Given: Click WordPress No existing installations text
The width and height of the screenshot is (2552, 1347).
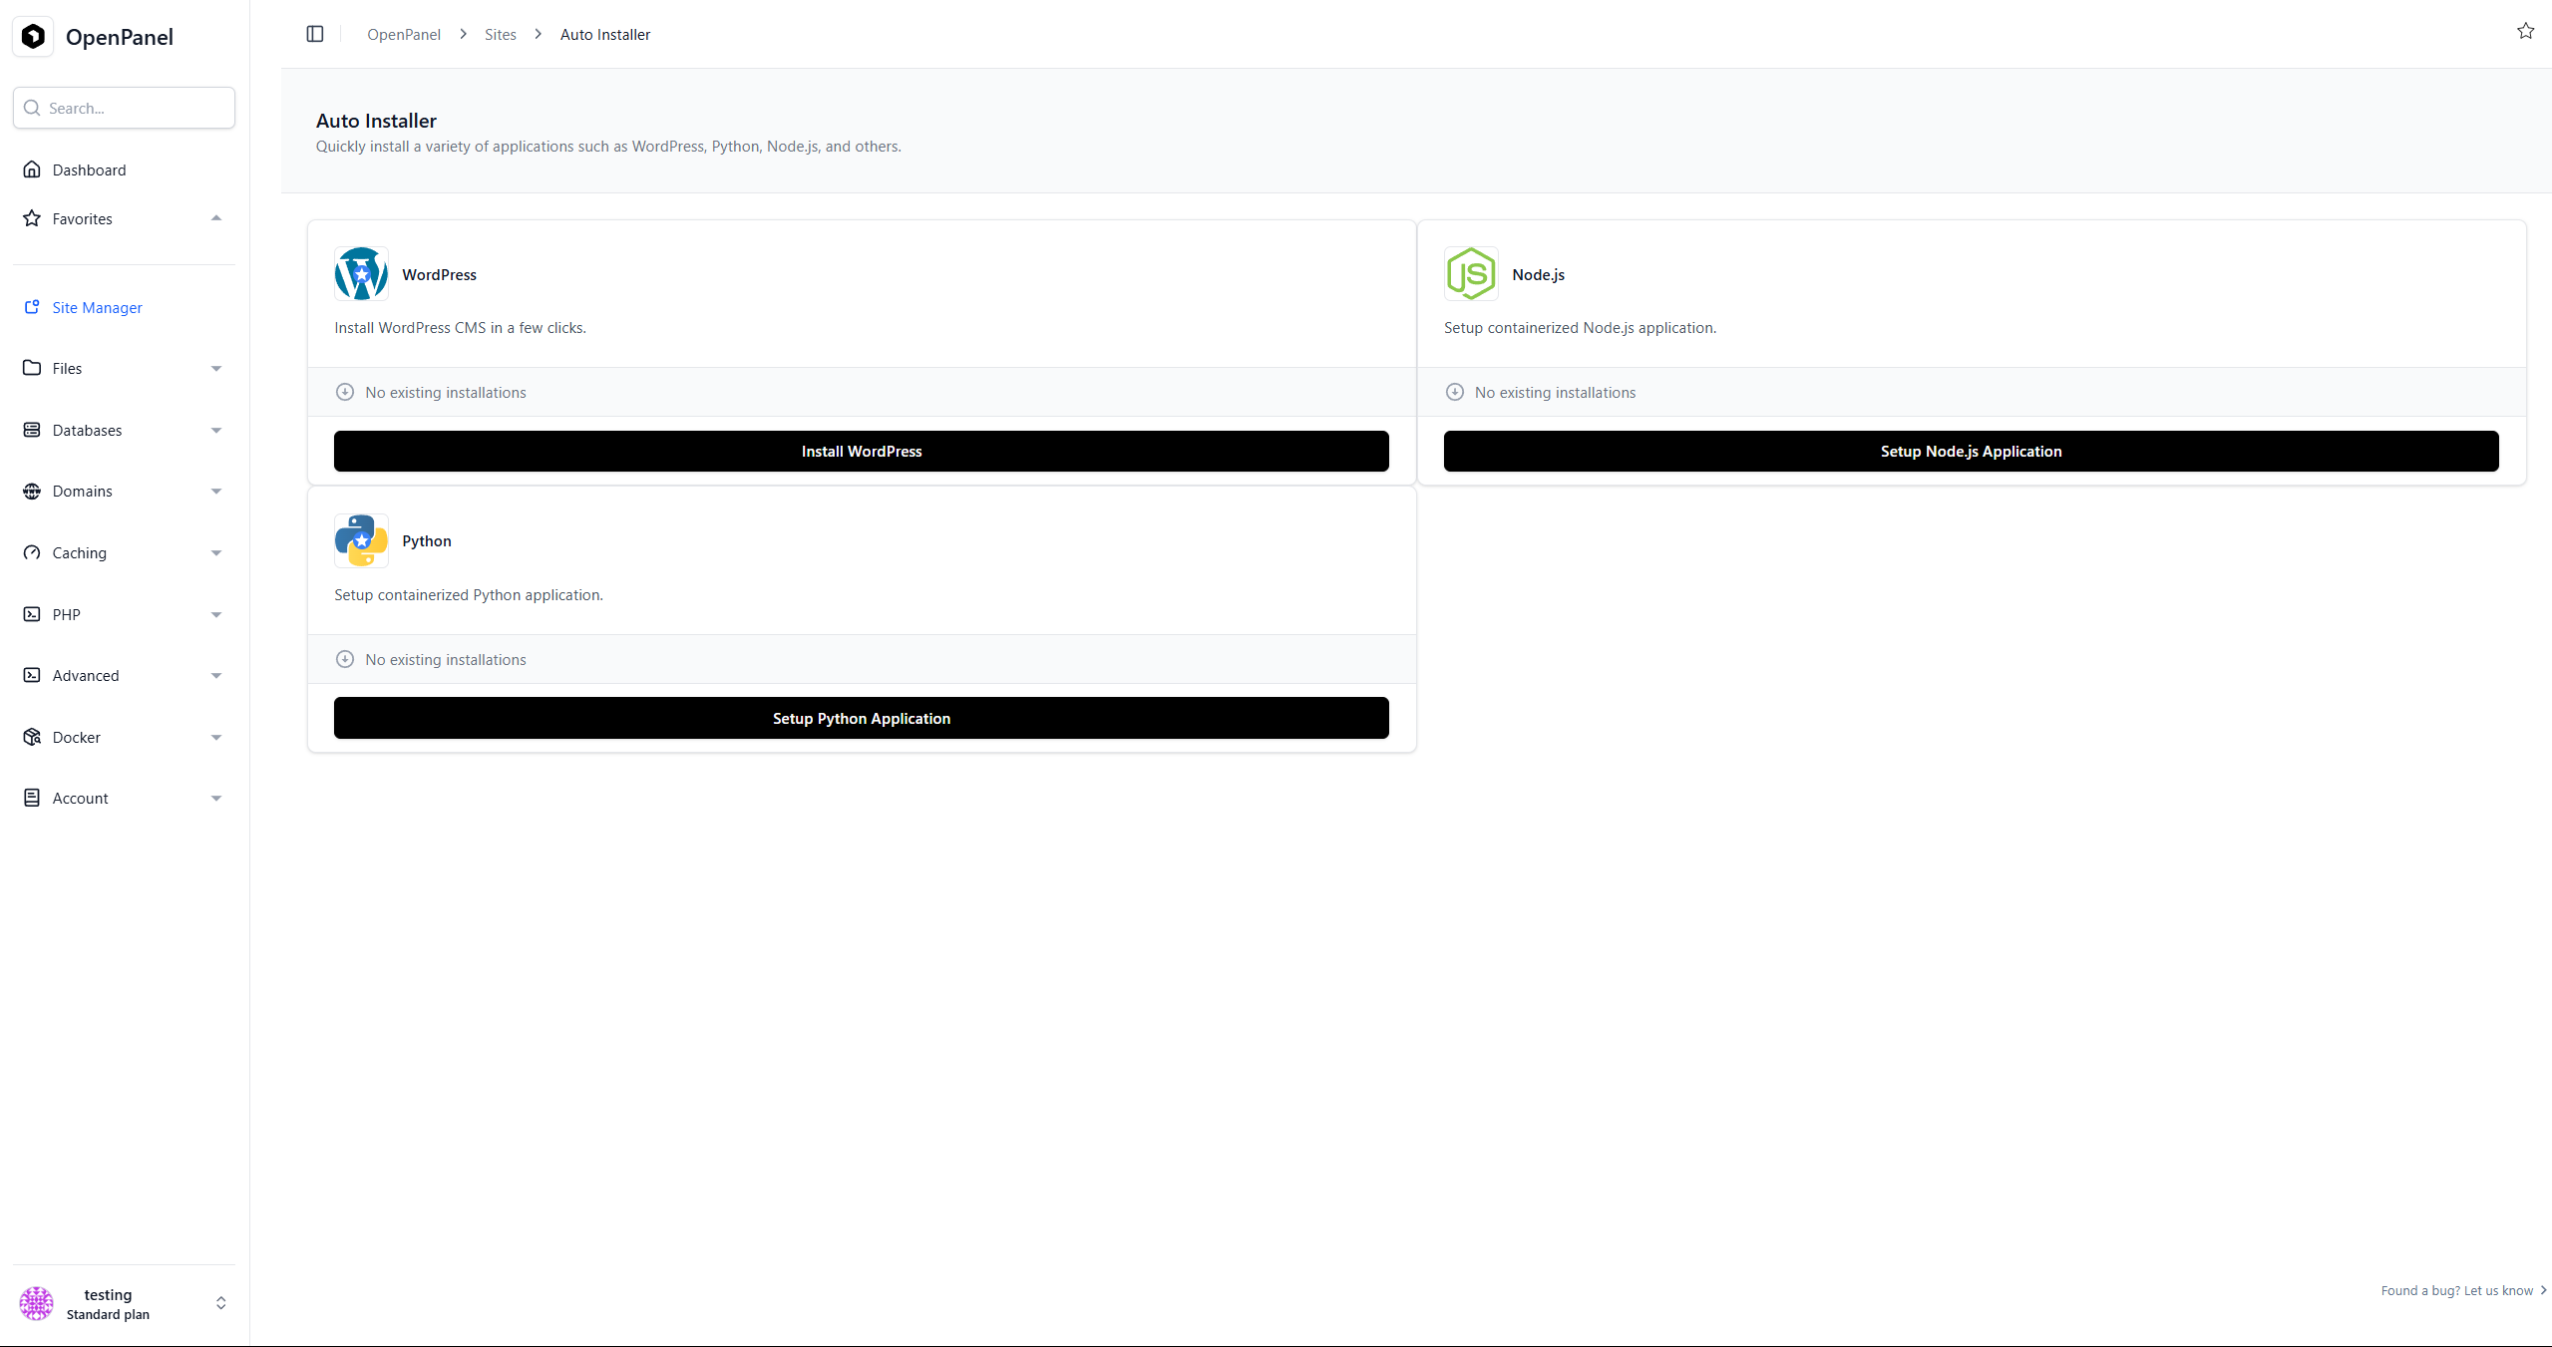Looking at the screenshot, I should tap(446, 392).
